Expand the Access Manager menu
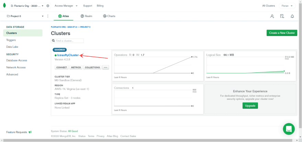 (66, 6)
